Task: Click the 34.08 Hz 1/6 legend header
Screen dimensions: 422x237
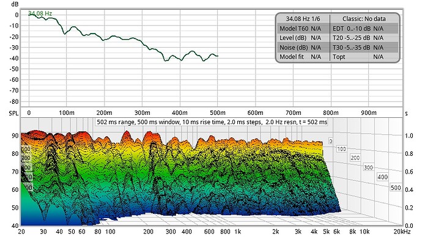Action: tap(303, 19)
